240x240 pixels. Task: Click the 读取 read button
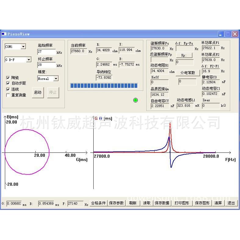click(147, 203)
